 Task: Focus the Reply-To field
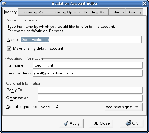coord(90,90)
